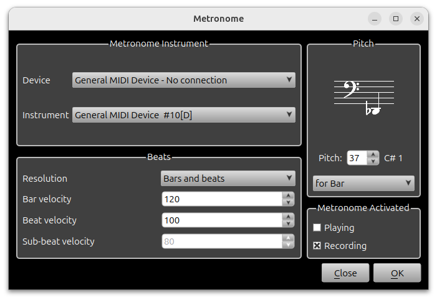Open the 'for Bar' pitch selector
437x300 pixels.
click(x=363, y=183)
